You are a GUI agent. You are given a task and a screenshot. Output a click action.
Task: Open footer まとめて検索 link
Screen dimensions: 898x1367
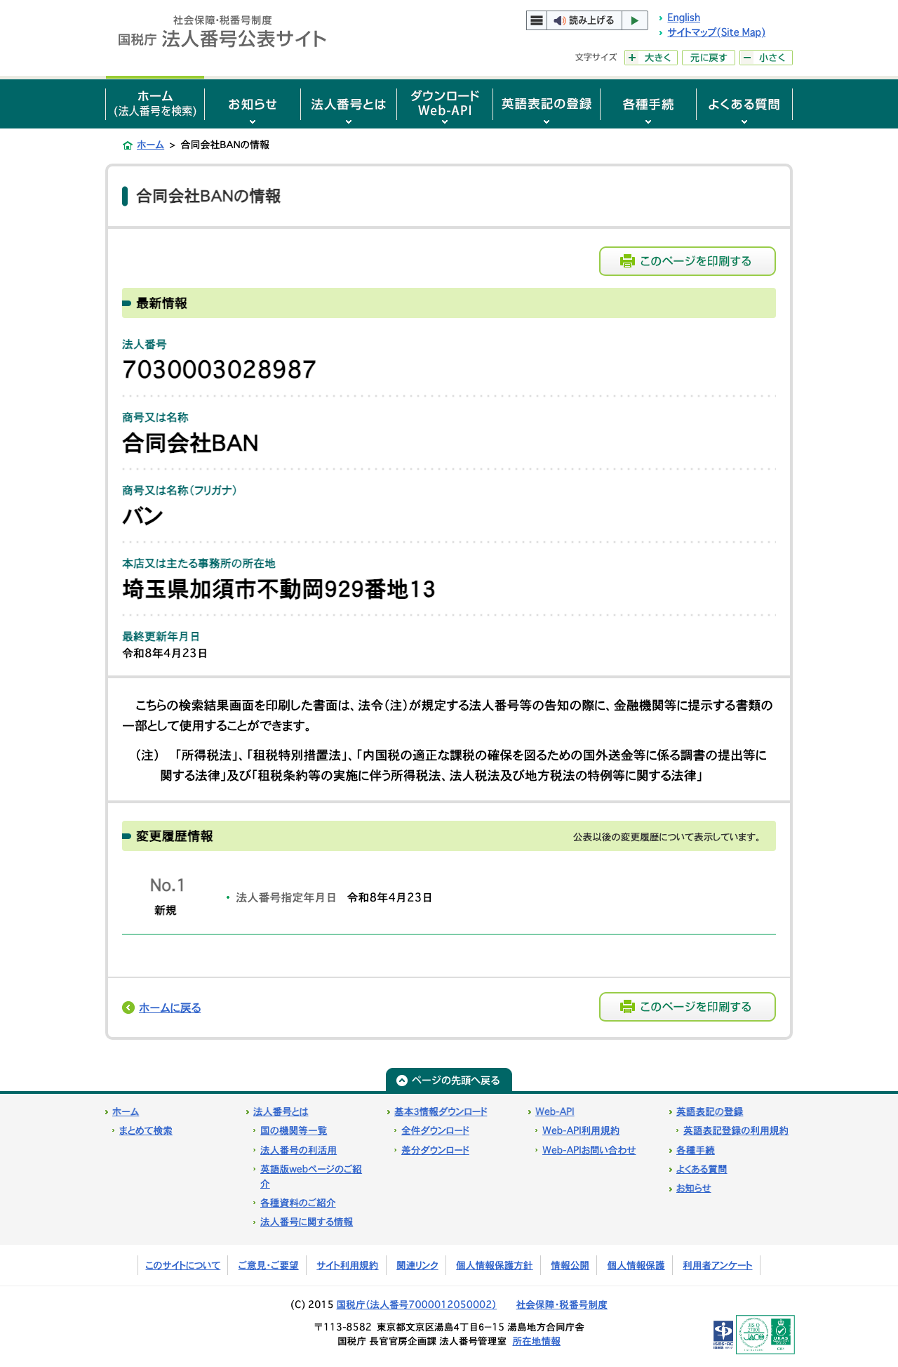(145, 1130)
